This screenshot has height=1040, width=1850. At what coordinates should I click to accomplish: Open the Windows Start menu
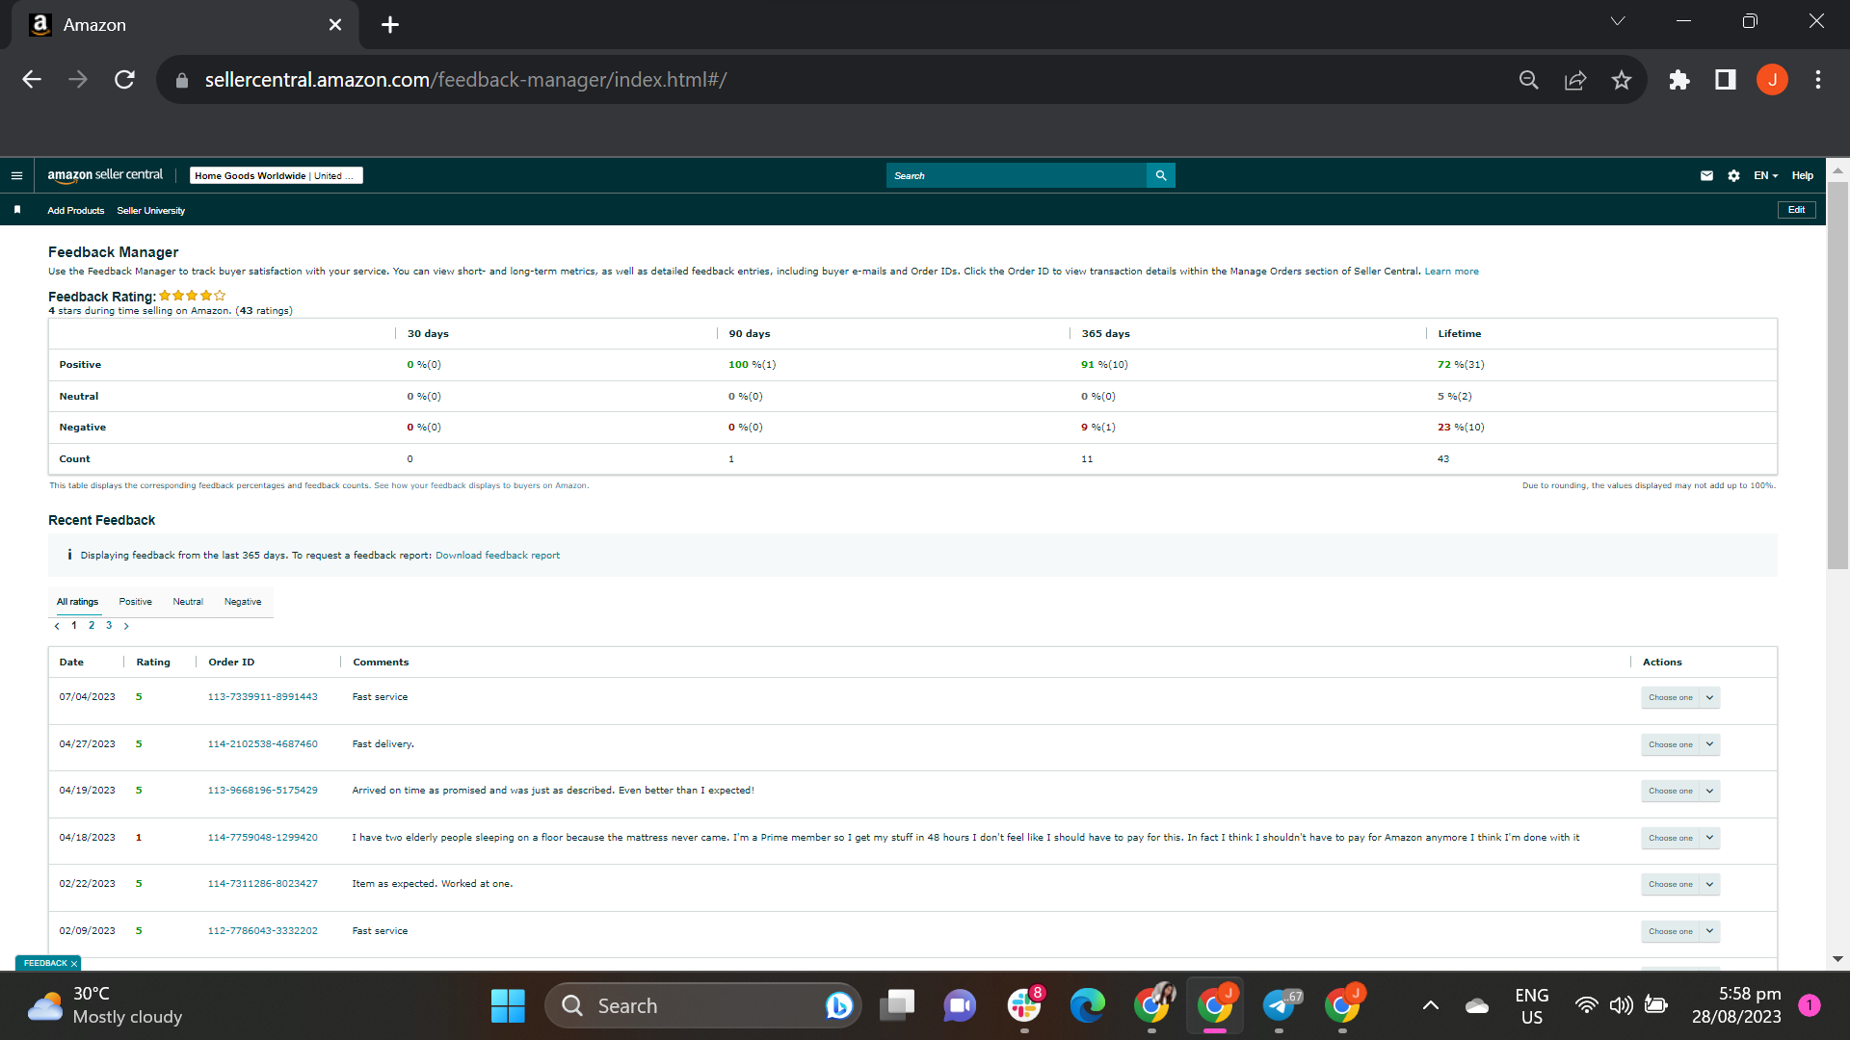(508, 1006)
